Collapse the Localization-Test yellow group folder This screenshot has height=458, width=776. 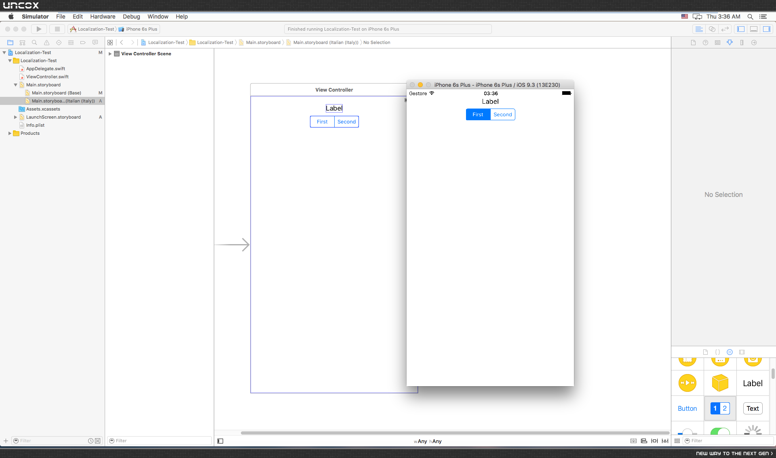click(x=10, y=61)
